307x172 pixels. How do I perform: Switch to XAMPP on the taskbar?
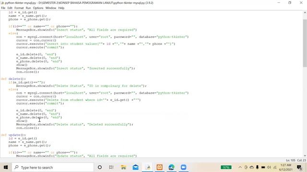tap(160, 167)
